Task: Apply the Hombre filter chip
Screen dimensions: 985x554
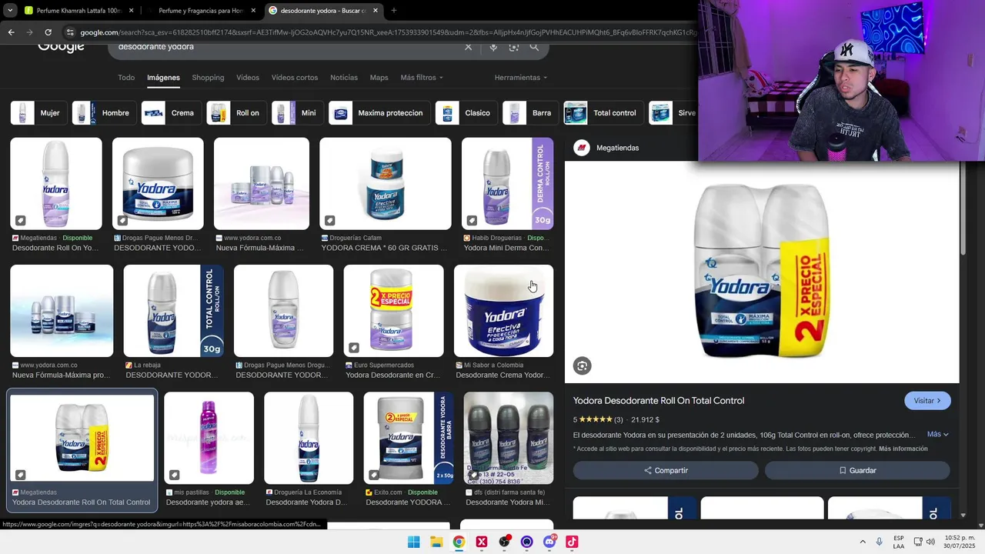Action: 104,113
